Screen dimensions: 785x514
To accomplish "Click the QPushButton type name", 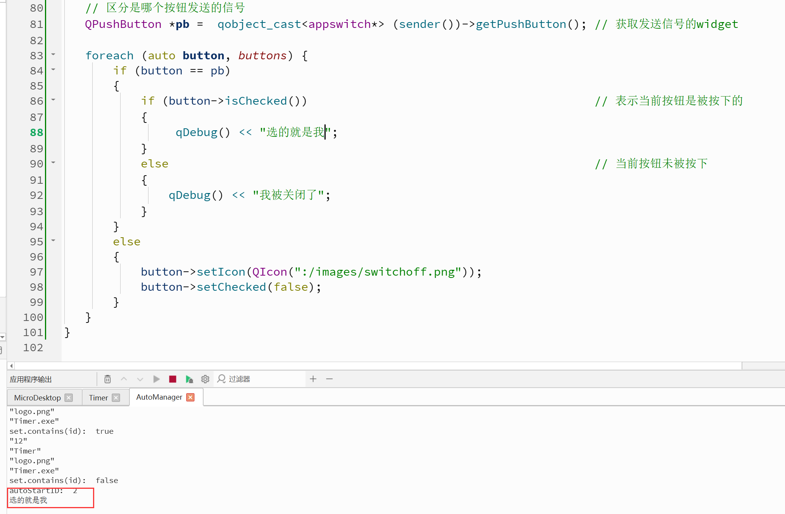I will tap(123, 24).
